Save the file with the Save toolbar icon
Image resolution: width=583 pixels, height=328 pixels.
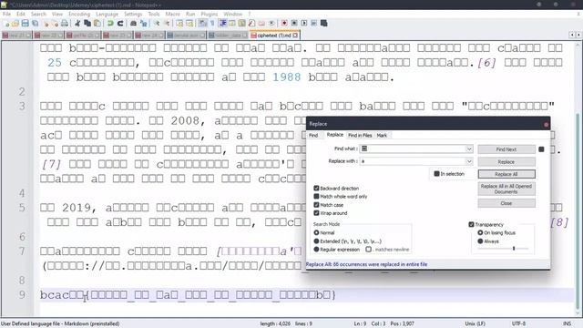(x=25, y=23)
